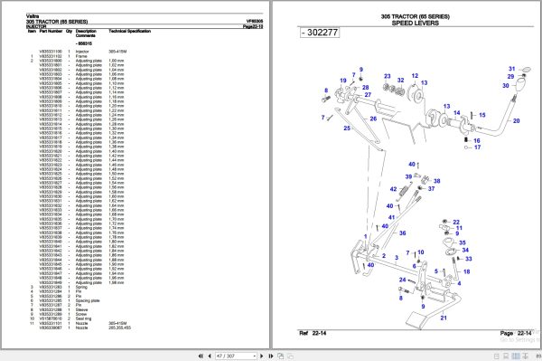542x361 pixels.
Task: Toggle scrolling mode icon in status bar
Action: click(x=525, y=356)
